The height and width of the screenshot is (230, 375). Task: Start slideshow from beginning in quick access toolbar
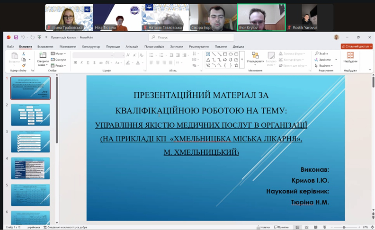click(39, 37)
